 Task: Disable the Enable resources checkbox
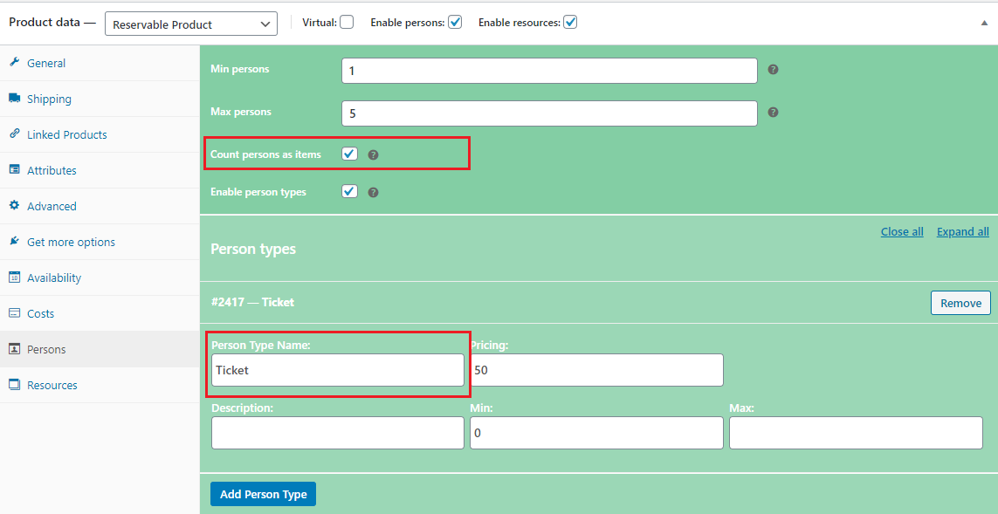570,23
